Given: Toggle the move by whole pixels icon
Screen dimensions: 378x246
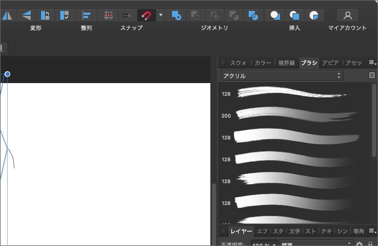Looking at the screenshot, I should tap(127, 15).
